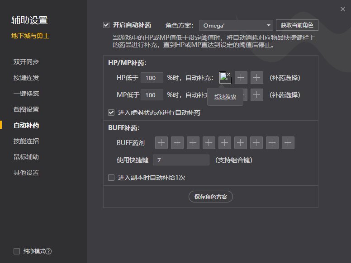
Task: Uncheck 进入虚弱状态亦进行自动补药 option
Action: (111, 113)
